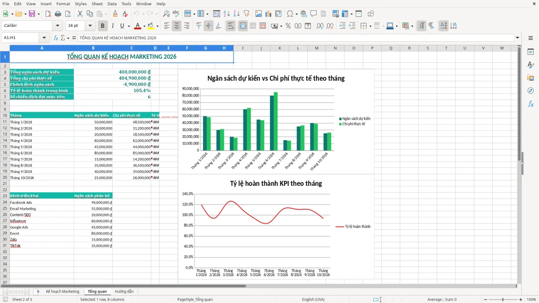Toggle Left-to-Right text direction
Viewport: 539px width, 303px height.
pyautogui.click(x=421, y=26)
